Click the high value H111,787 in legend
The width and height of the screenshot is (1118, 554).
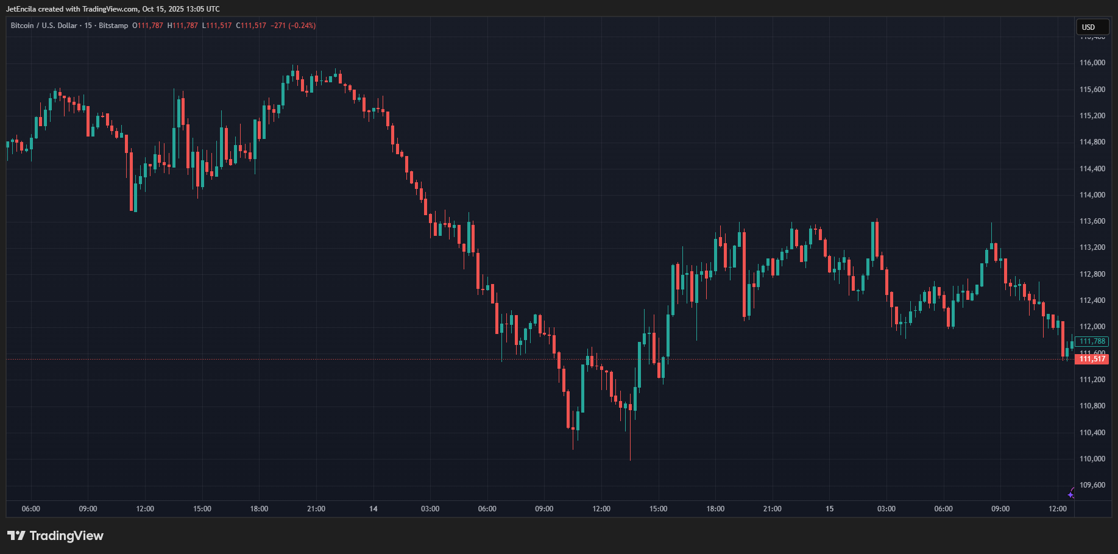(183, 26)
